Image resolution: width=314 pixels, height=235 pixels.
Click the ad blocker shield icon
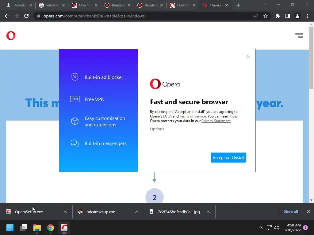click(x=75, y=77)
